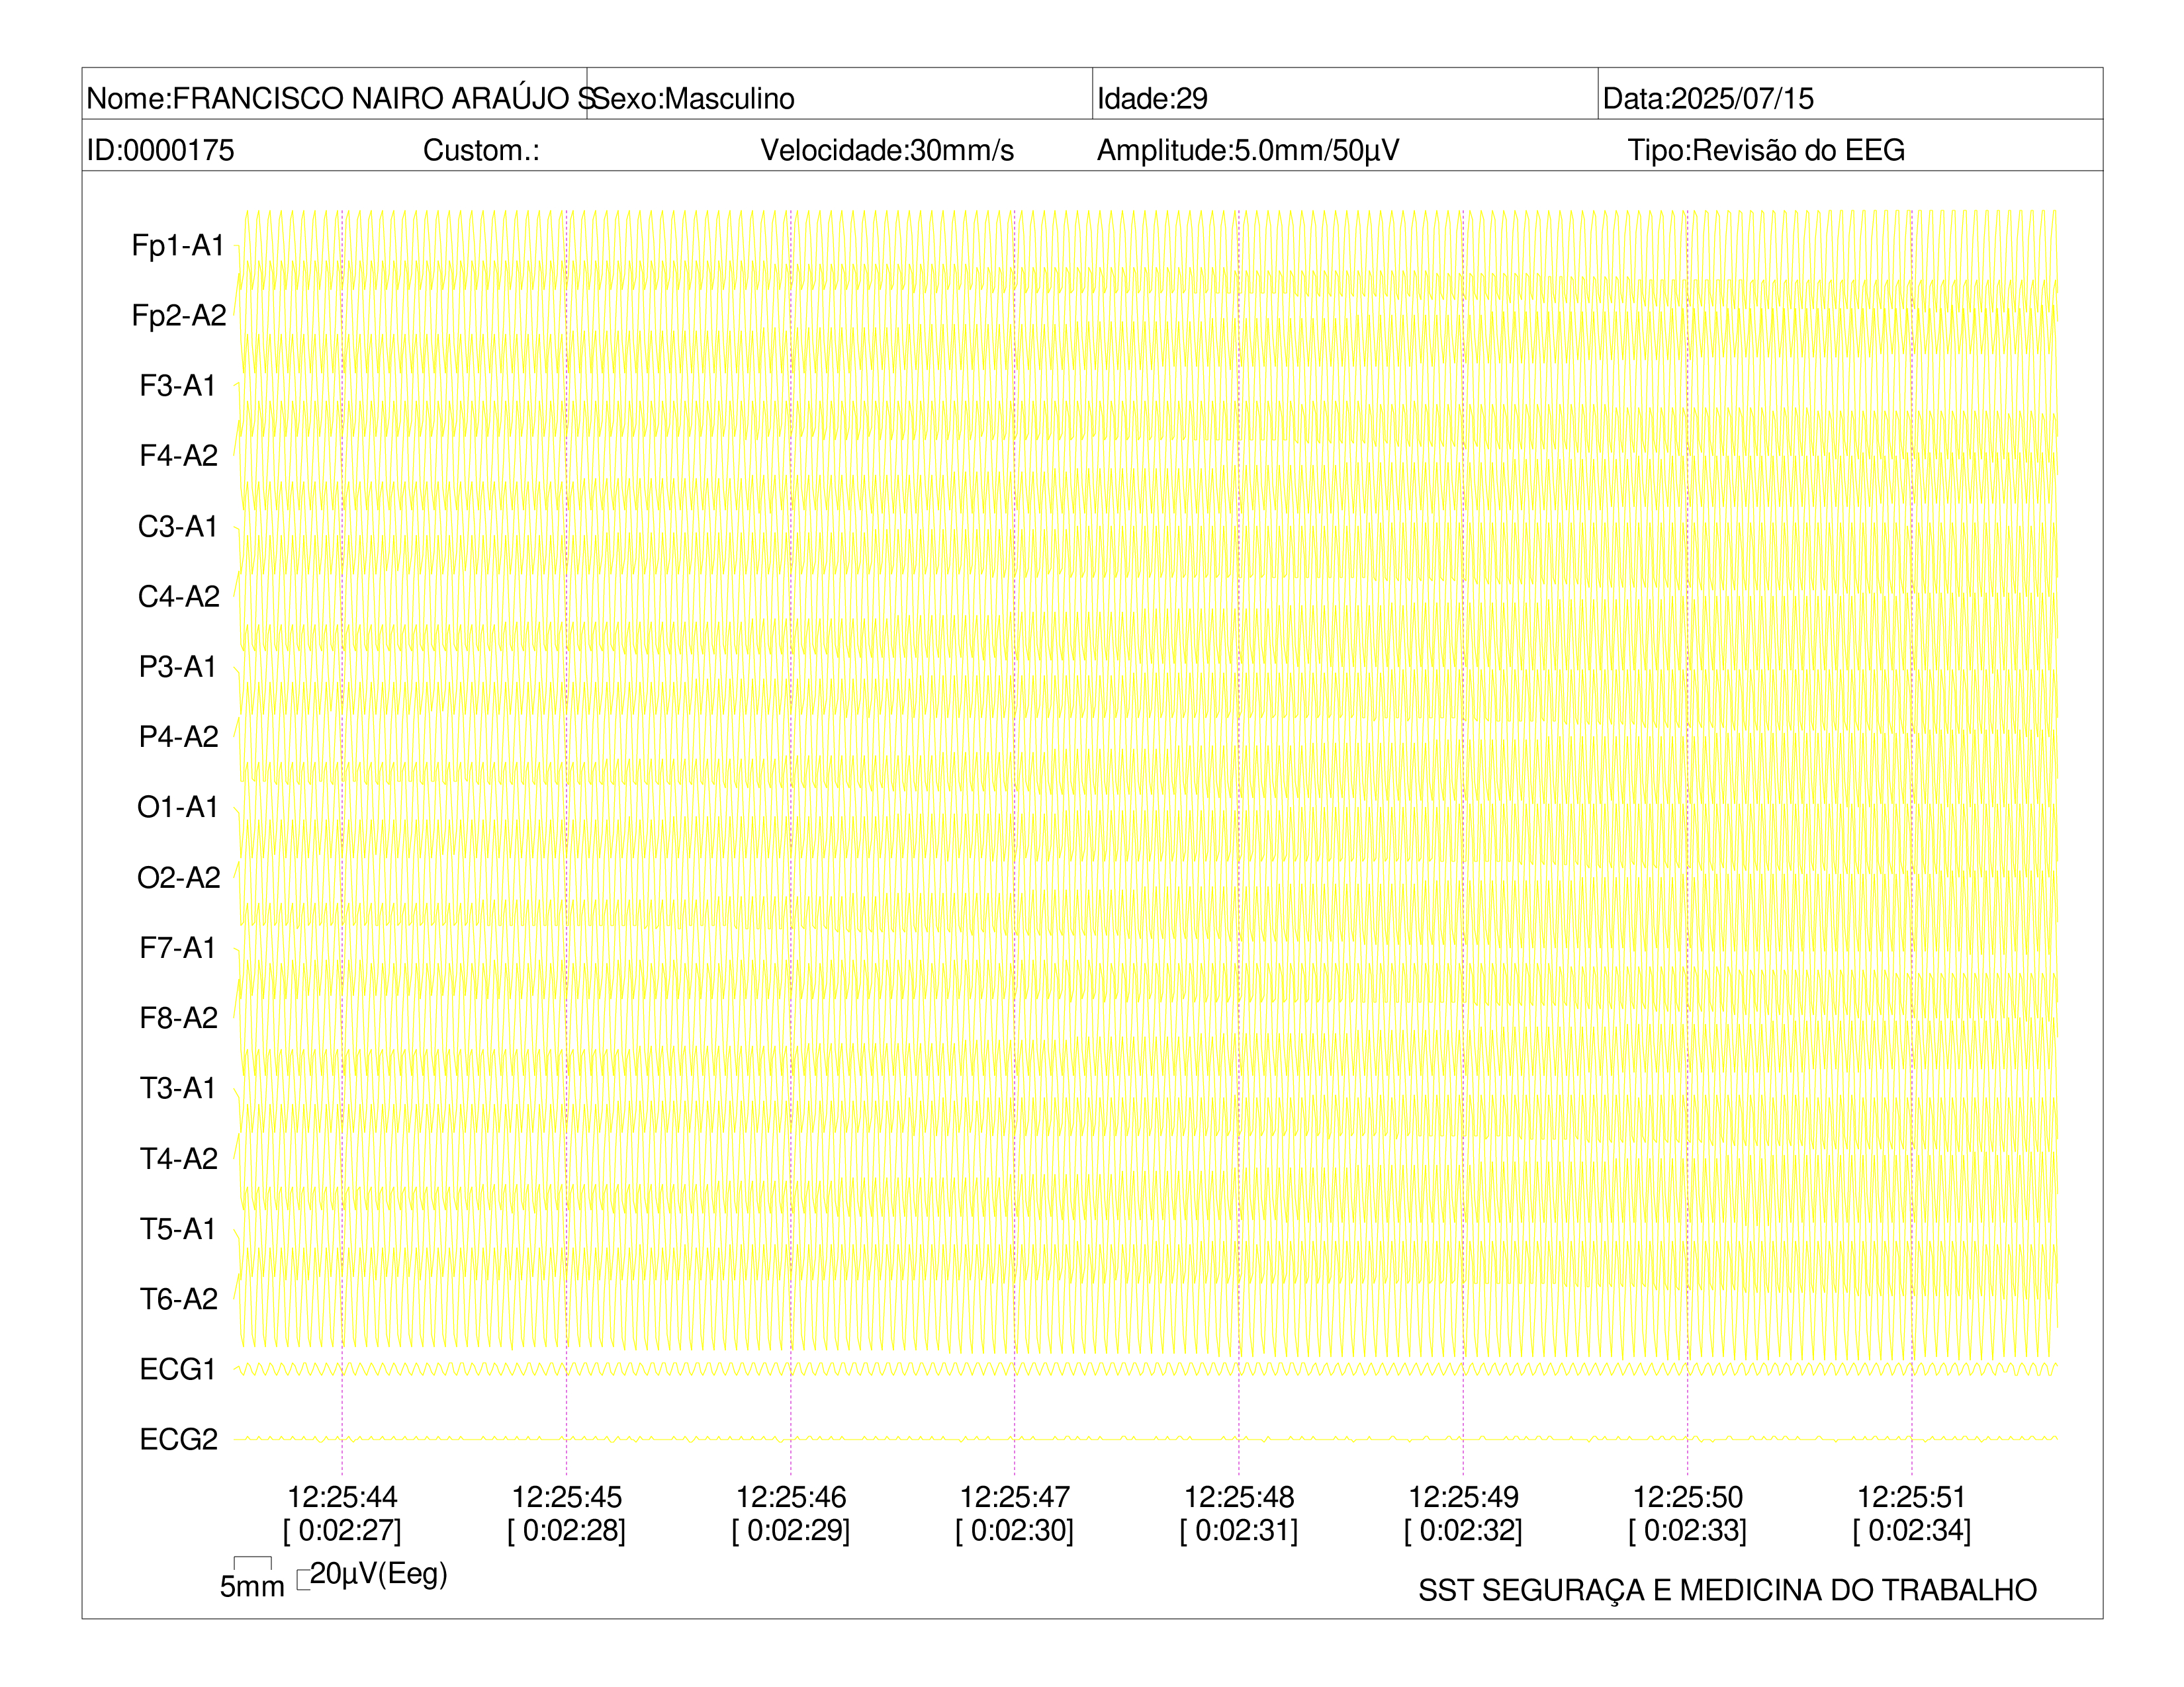This screenshot has width=2184, height=1687.
Task: Click the 12:25:44 time marker label
Action: (x=342, y=1497)
